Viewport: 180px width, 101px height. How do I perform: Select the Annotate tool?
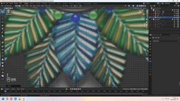click(3, 32)
